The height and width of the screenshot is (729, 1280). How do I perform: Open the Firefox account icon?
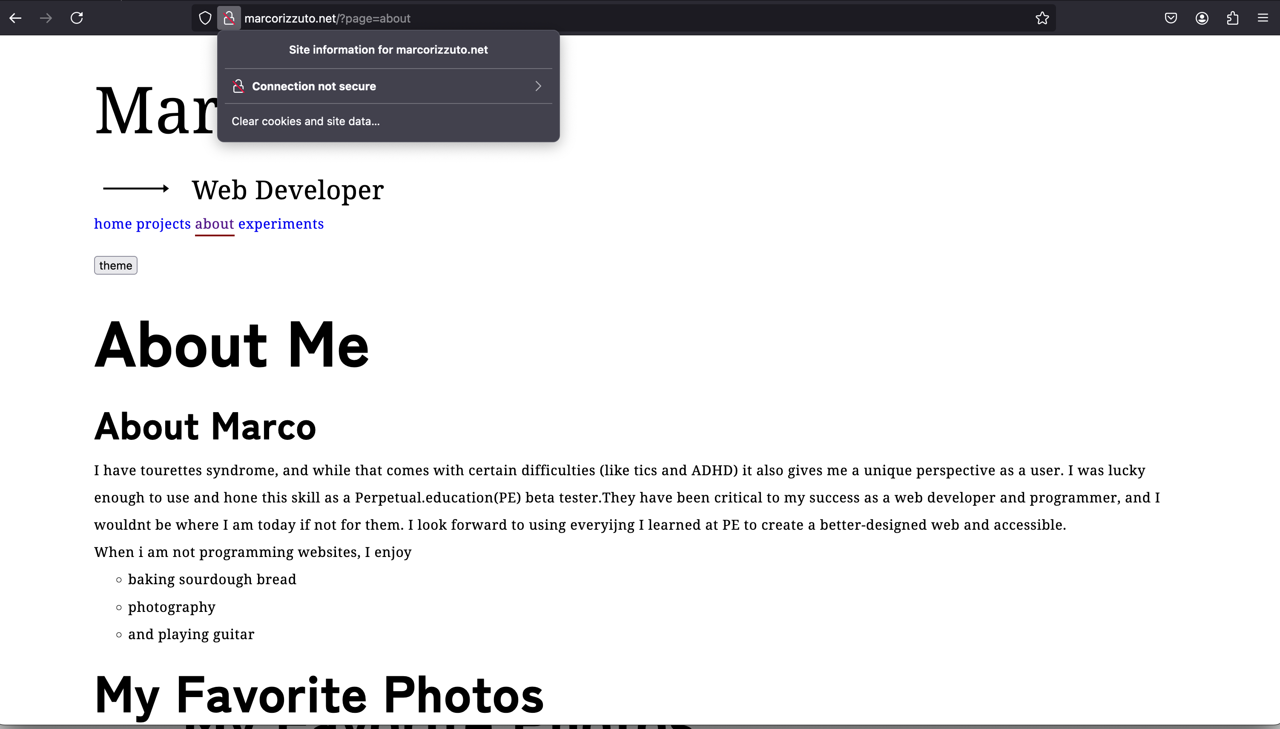(1201, 19)
